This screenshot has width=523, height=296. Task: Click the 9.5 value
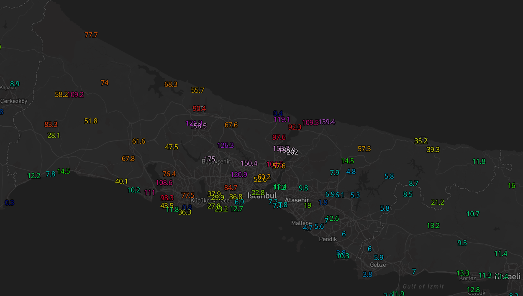(x=462, y=243)
